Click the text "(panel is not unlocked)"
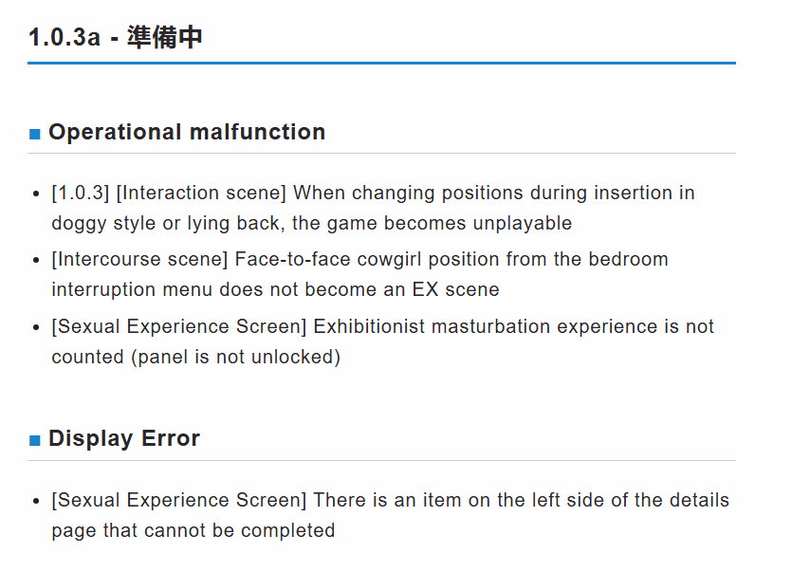The height and width of the screenshot is (572, 792). click(236, 357)
